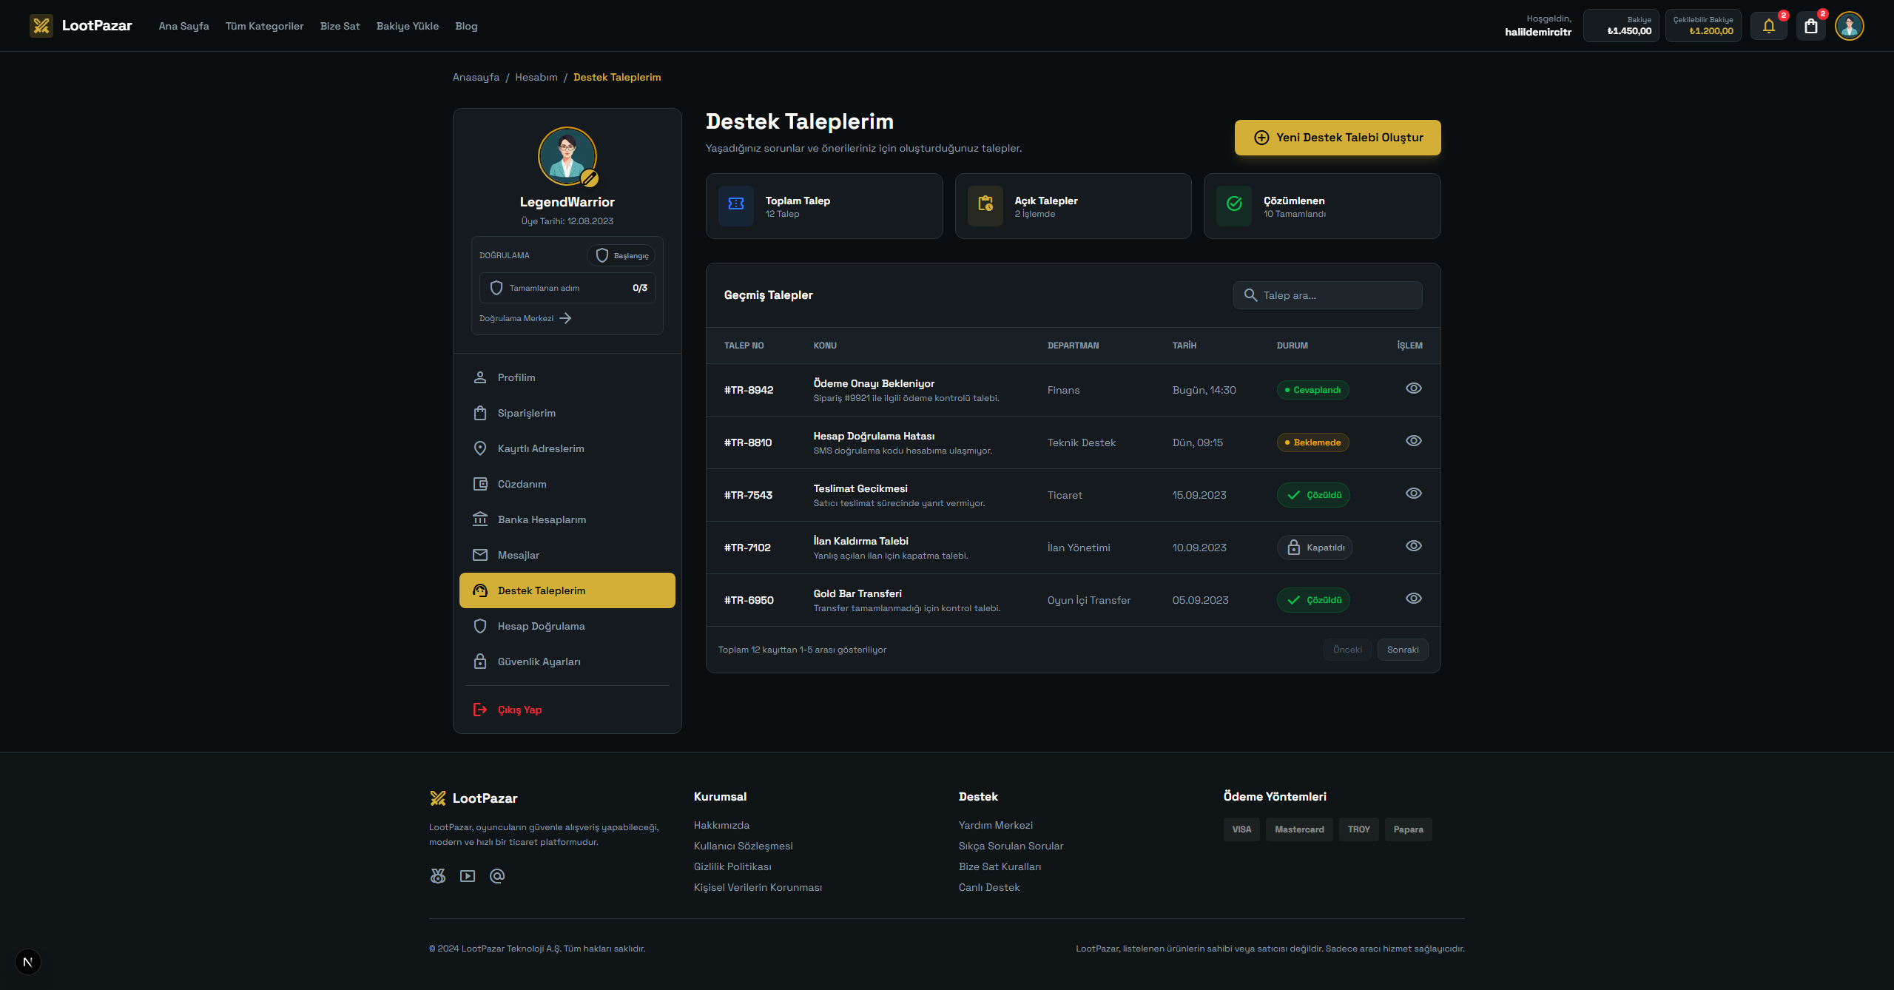View ticket #TR-7543 via eye icon
Screen dimensions: 1894x990
click(1413, 494)
